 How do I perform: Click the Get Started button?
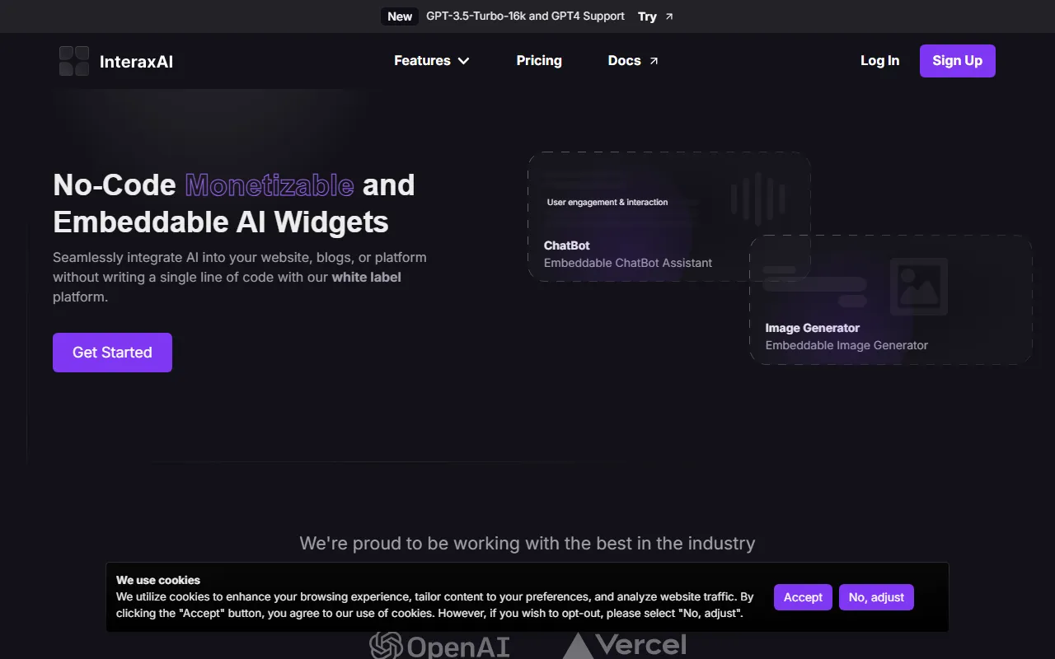tap(112, 352)
